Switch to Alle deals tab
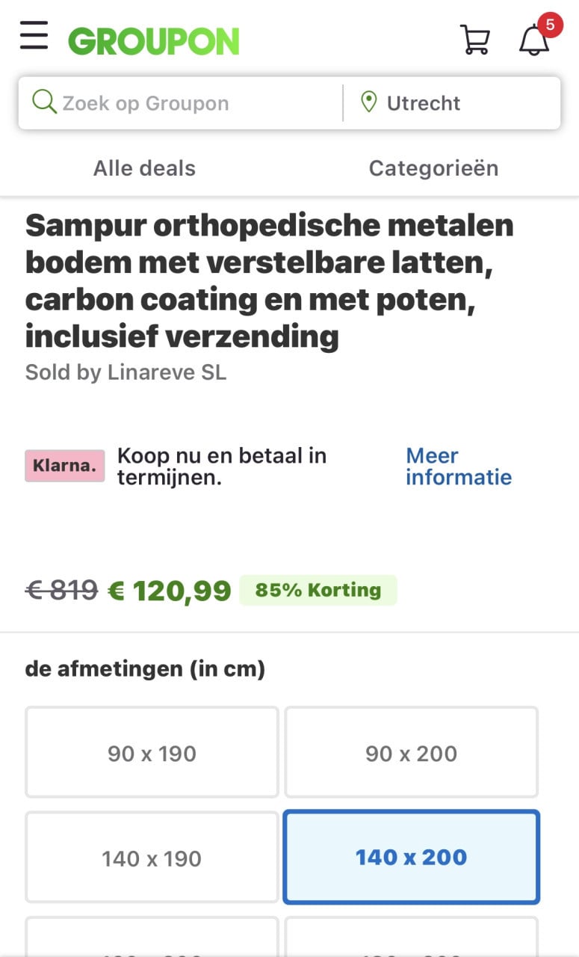This screenshot has height=957, width=579. (144, 168)
